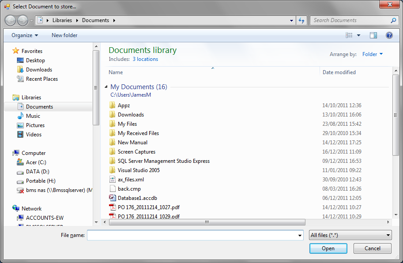The width and height of the screenshot is (403, 263).
Task: Select PO 176_20111214_1027.pdf file
Action: click(148, 207)
